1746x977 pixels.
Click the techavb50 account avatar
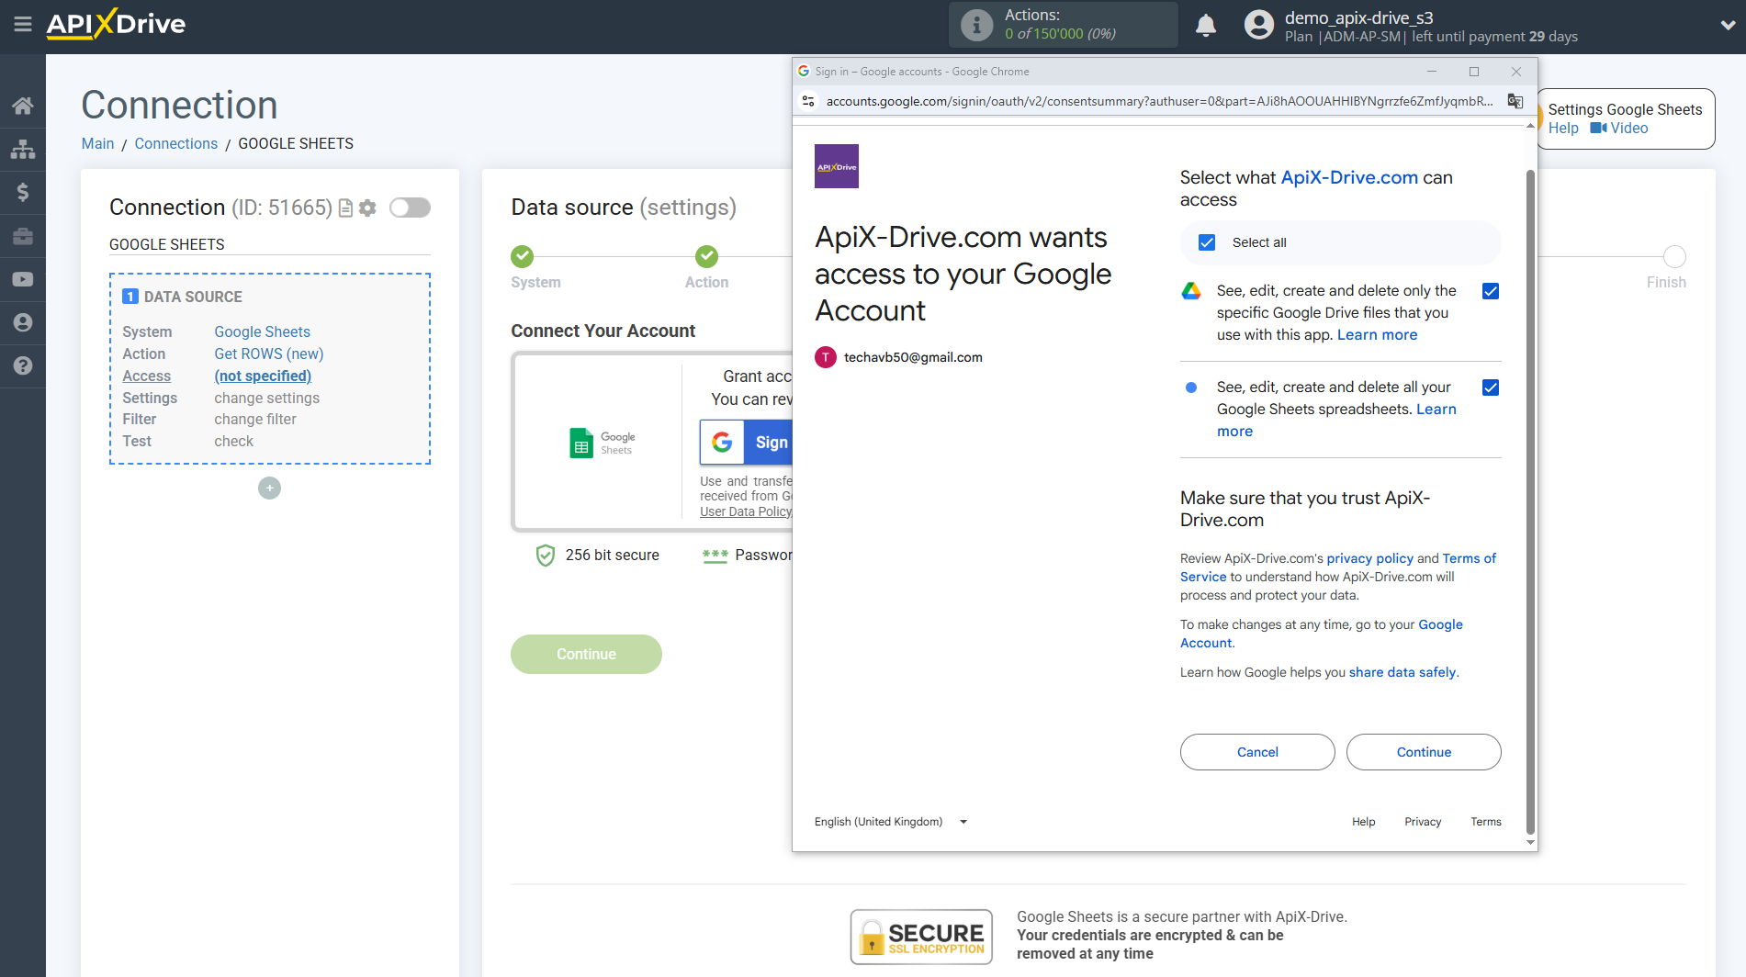tap(826, 357)
